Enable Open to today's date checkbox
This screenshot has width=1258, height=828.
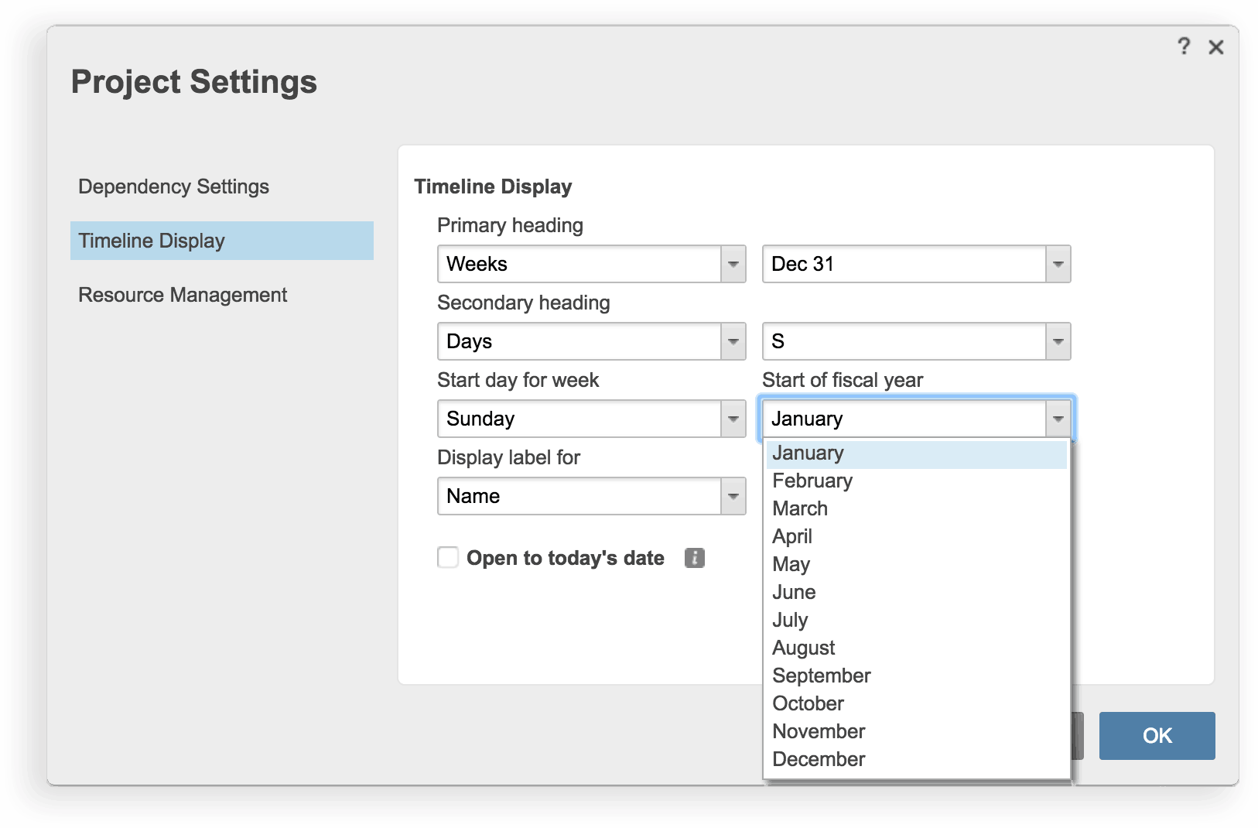tap(448, 557)
